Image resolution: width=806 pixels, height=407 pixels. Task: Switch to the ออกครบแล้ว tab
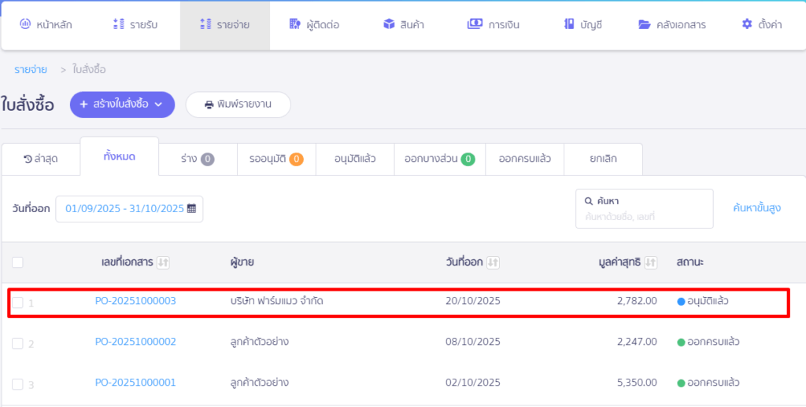pyautogui.click(x=524, y=159)
